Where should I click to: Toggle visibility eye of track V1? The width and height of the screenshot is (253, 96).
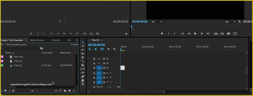pos(107,68)
